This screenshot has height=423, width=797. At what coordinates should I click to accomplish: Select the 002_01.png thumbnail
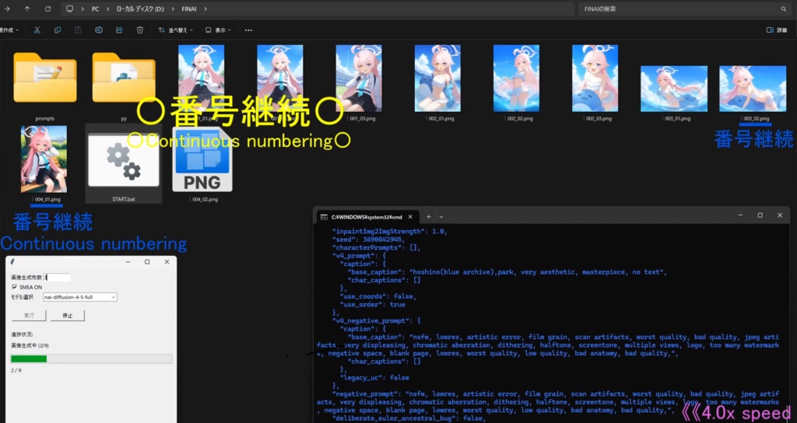coord(437,79)
